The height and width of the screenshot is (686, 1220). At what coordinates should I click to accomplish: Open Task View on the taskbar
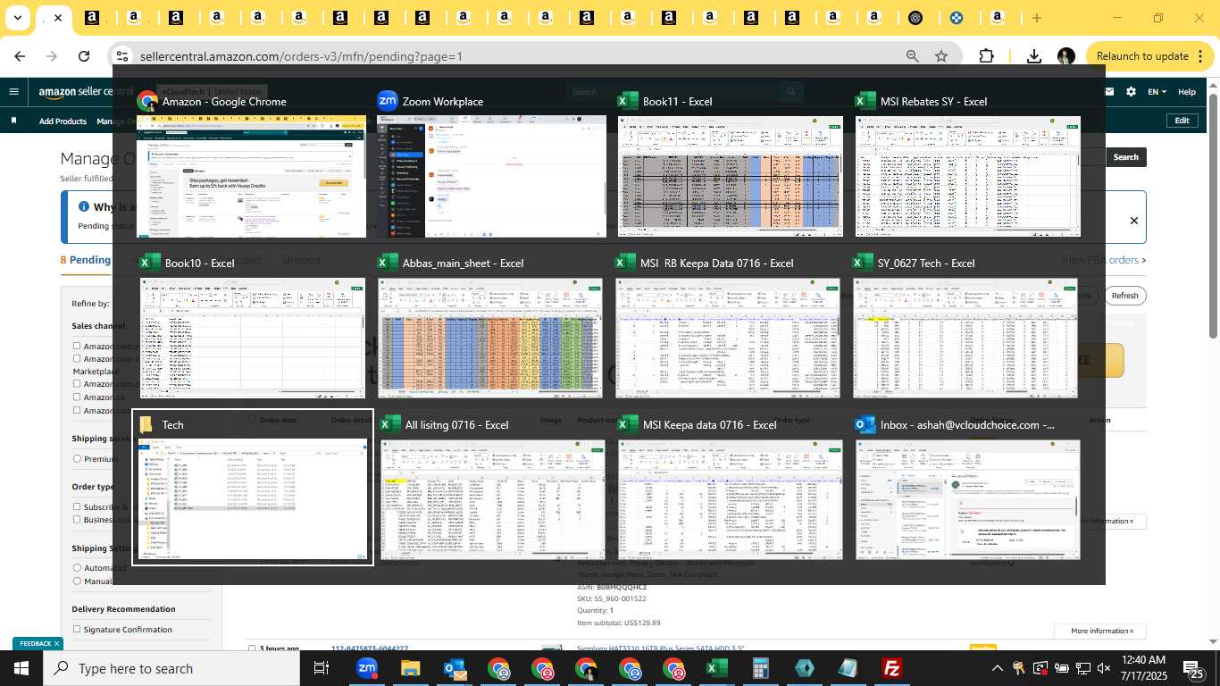point(322,668)
